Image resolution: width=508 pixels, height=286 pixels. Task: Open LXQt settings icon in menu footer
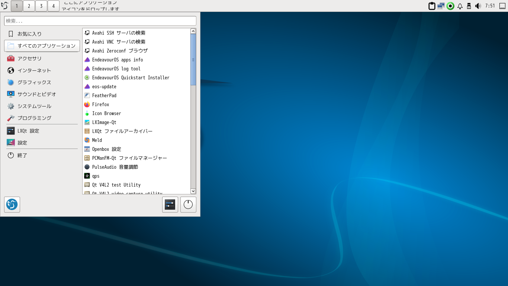pos(170,204)
